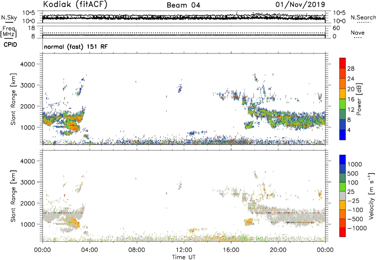The image size is (376, 260).
Task: Click the '4000' tick on power panel
Action: 27,64
